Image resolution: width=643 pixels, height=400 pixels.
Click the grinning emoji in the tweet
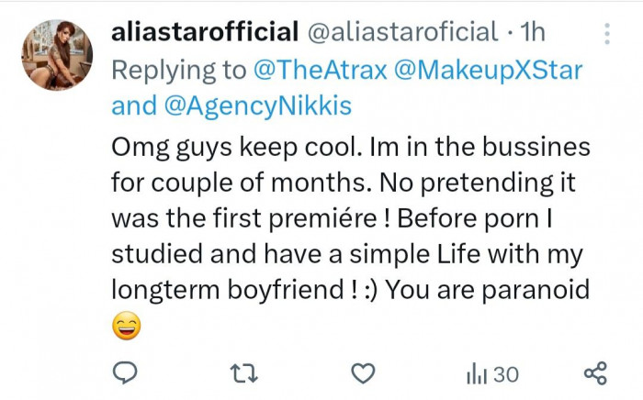point(128,326)
